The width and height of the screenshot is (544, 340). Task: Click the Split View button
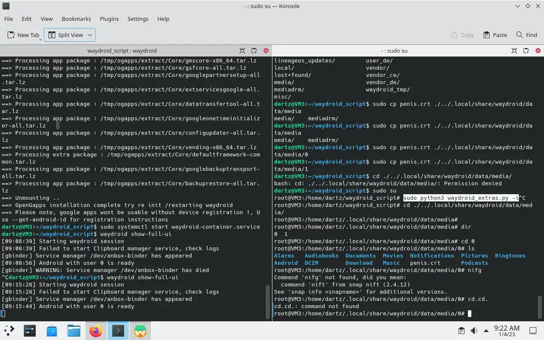point(65,35)
